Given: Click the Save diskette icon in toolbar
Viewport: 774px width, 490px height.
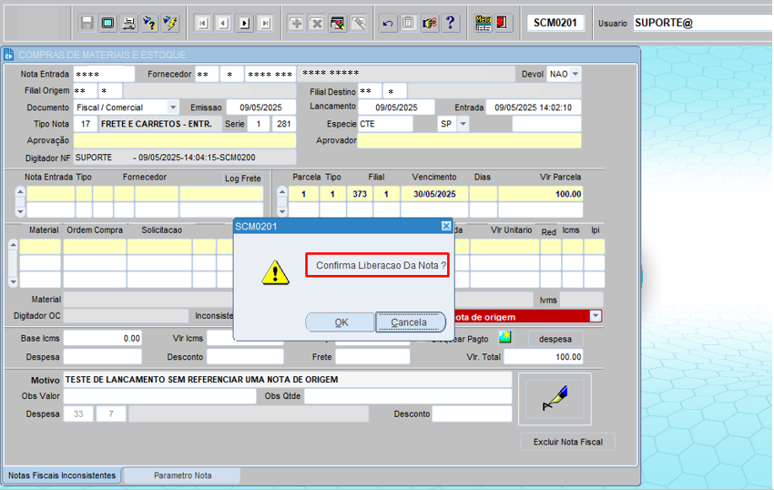Looking at the screenshot, I should (x=87, y=23).
